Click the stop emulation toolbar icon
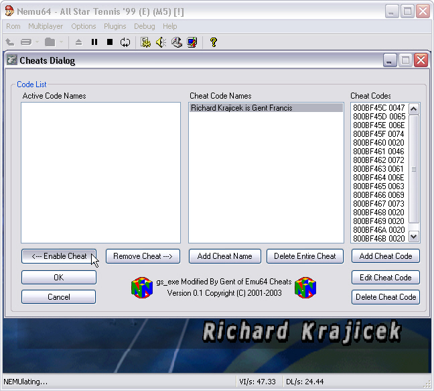 [x=110, y=42]
